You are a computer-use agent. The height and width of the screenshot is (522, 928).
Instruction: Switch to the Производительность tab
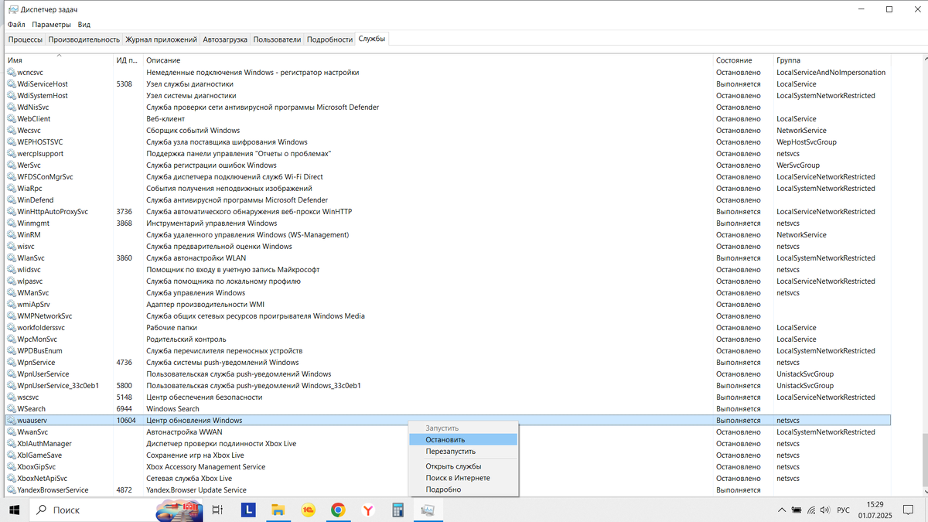[x=84, y=39]
